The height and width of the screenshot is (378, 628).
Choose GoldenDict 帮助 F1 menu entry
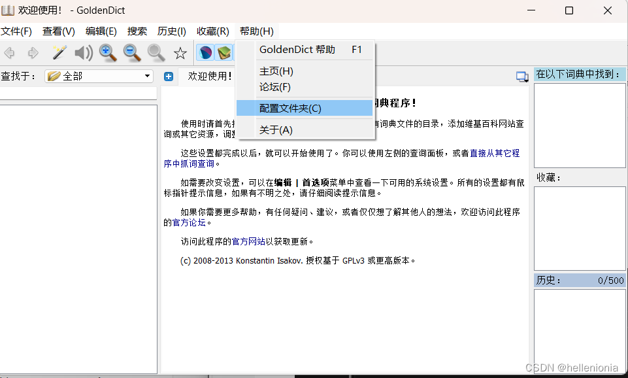305,50
